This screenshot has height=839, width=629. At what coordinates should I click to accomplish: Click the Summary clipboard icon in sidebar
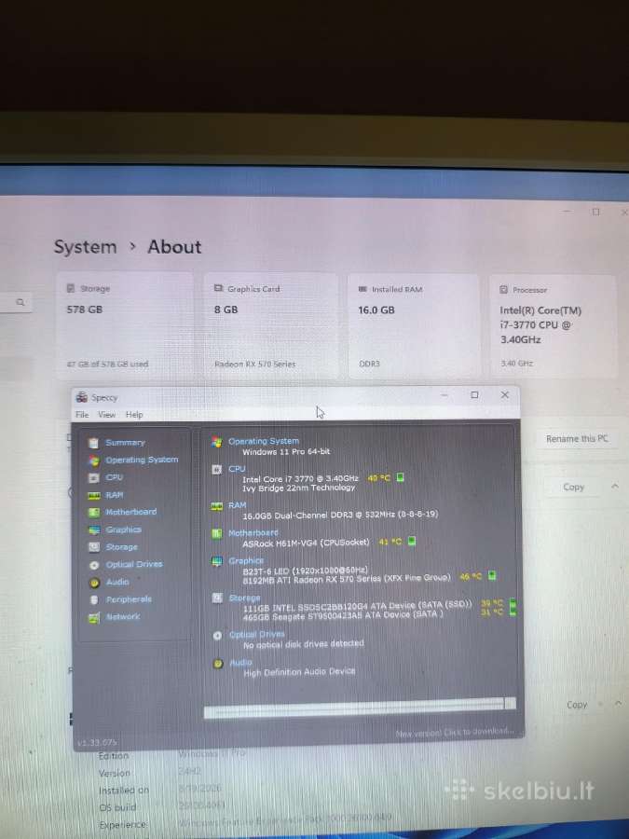(x=93, y=443)
